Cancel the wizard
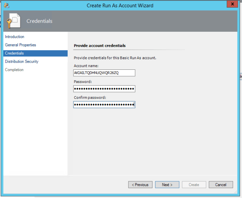Screen dimensions: 242x198 [220, 185]
